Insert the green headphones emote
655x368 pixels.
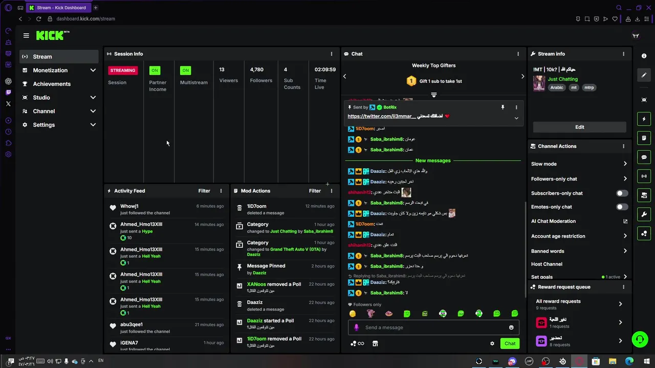coord(479,314)
